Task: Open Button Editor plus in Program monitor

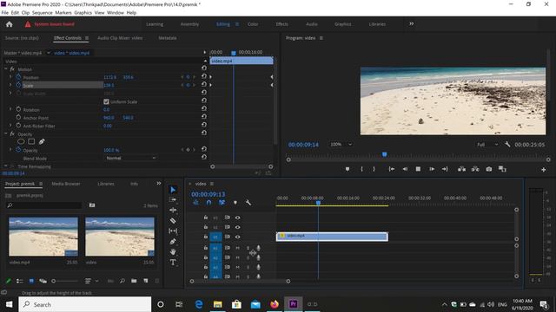Action: (544, 170)
